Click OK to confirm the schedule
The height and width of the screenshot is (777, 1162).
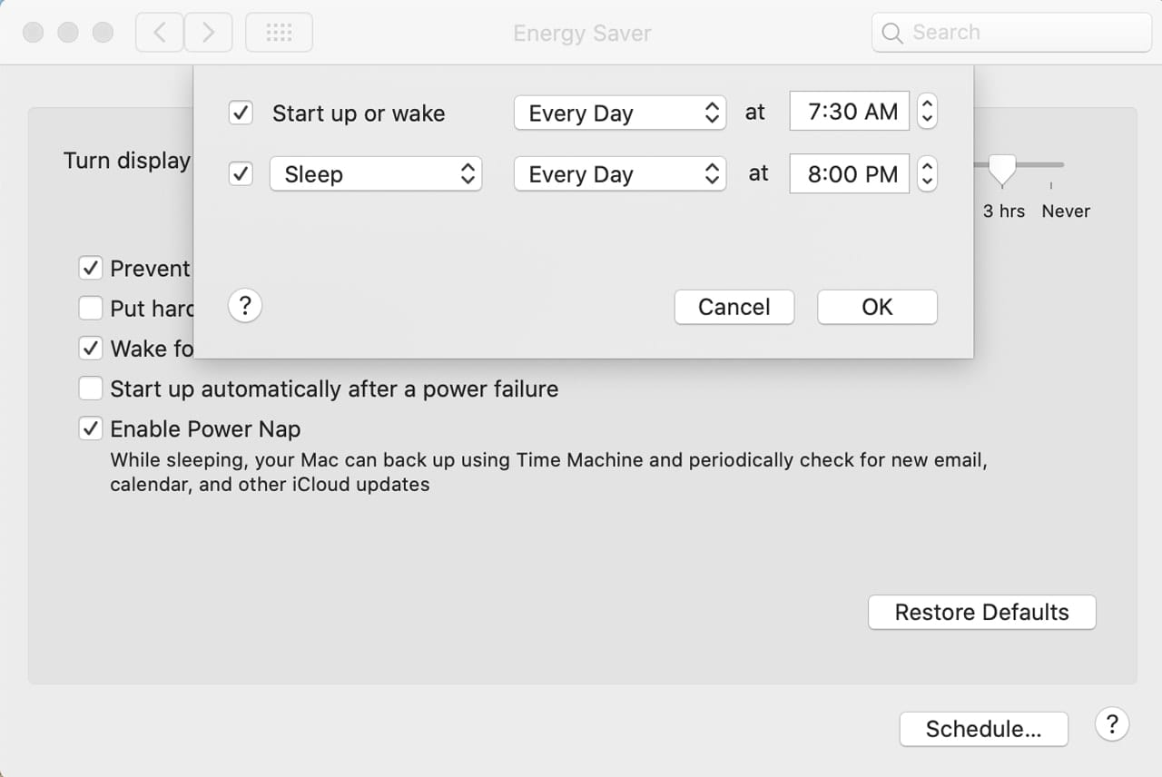(x=877, y=307)
